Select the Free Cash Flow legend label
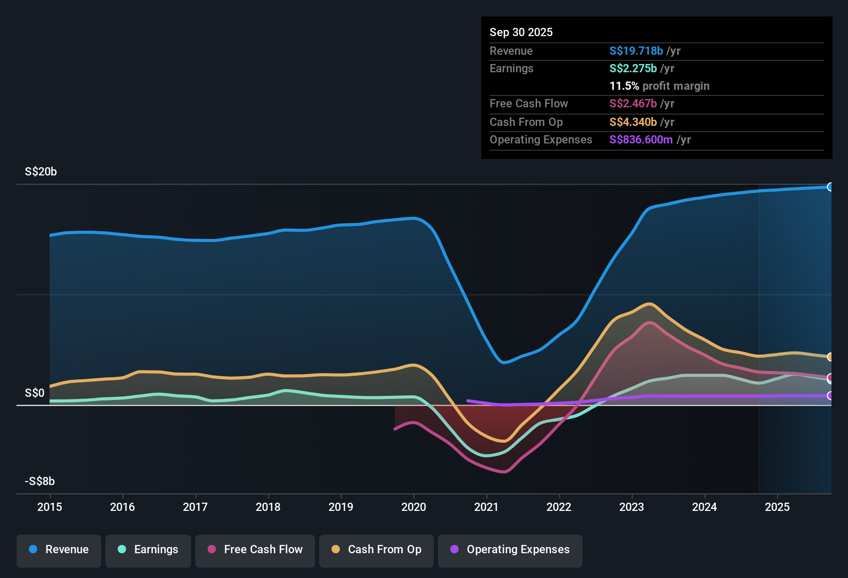This screenshot has height=578, width=848. click(x=263, y=550)
